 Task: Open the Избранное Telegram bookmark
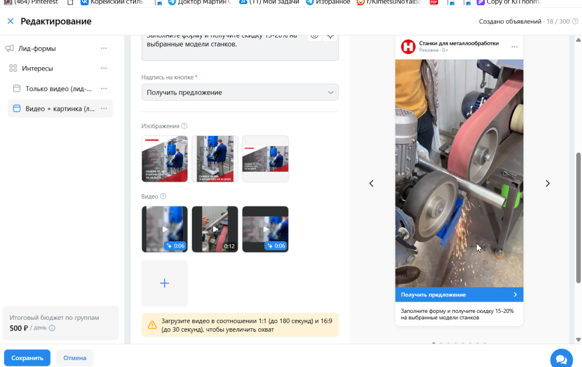(x=328, y=2)
